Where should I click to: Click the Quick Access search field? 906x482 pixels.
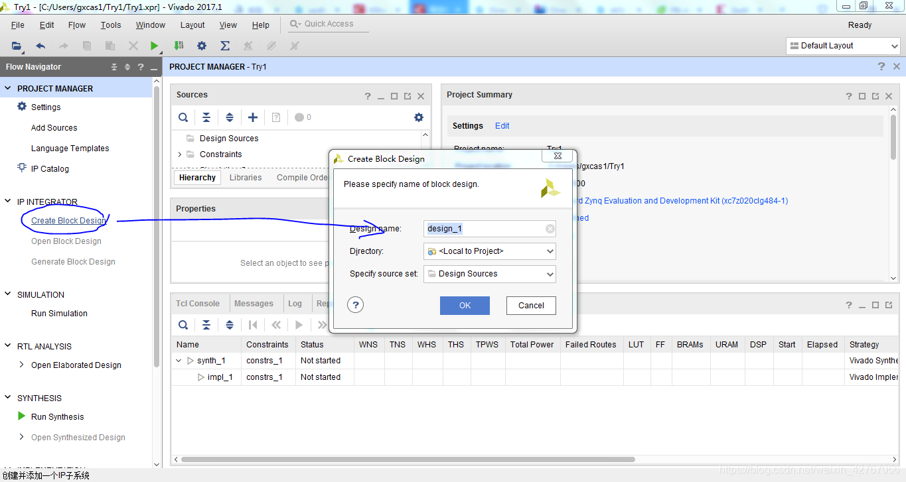coord(329,24)
